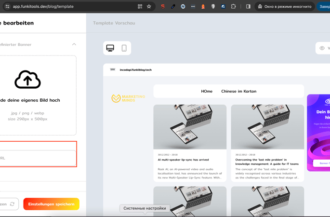Switch preview to desktop view

[x=110, y=48]
